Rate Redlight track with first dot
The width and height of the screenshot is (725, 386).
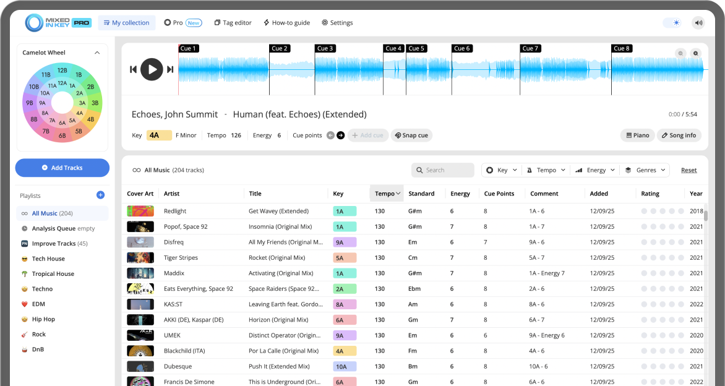click(644, 212)
